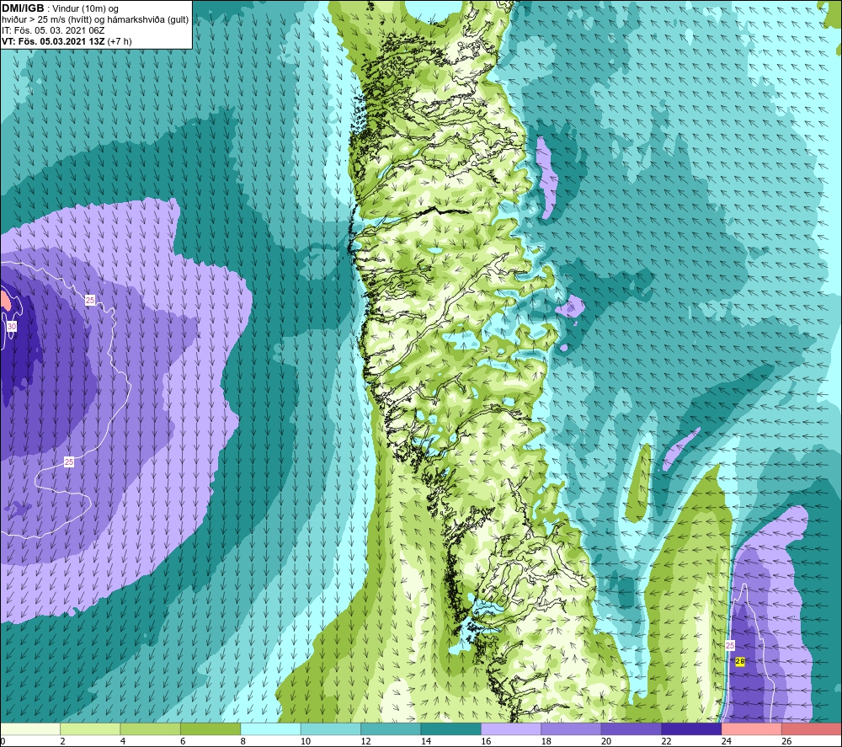Choose the 14–16 m/s dark teal legend swatch
Viewport: 842px width, 747px height.
click(451, 728)
